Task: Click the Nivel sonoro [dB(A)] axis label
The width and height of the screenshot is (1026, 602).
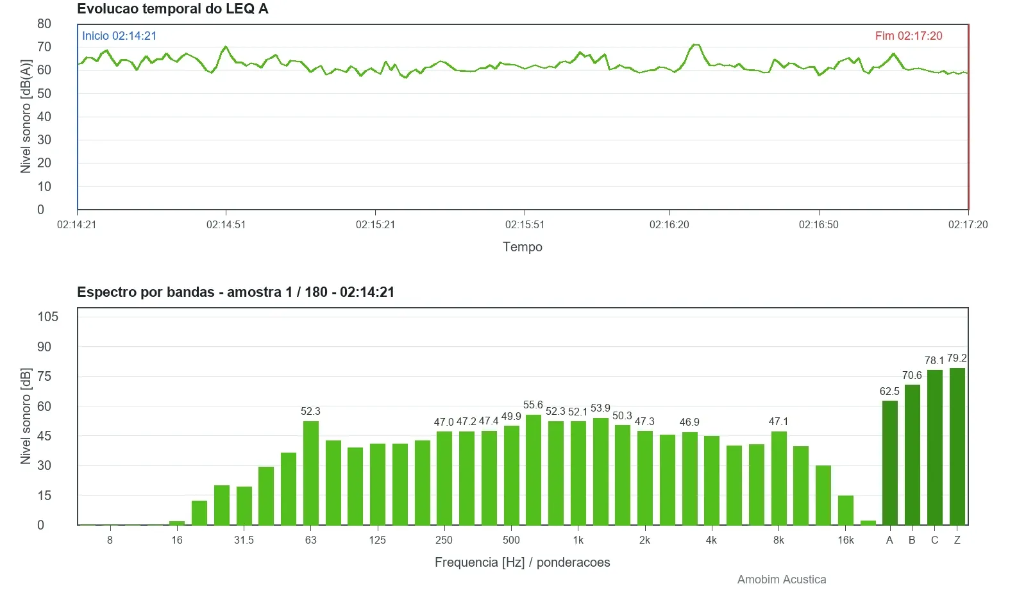Action: point(26,117)
